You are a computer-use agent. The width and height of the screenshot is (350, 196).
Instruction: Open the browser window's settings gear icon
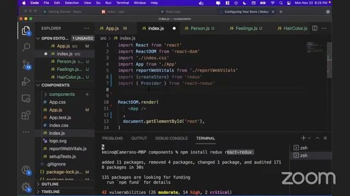pyautogui.click(x=328, y=12)
